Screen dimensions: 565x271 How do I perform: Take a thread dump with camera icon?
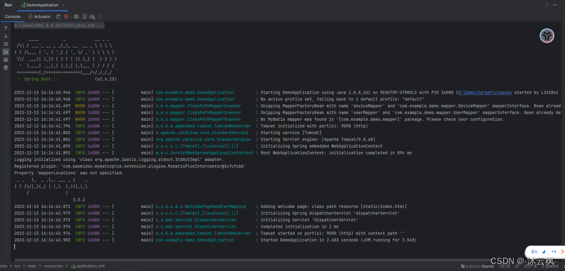pyautogui.click(x=76, y=17)
